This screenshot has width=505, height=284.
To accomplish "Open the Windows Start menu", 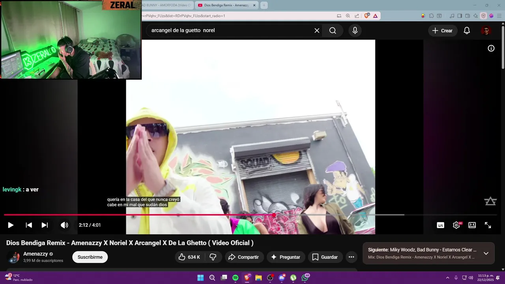I will [200, 278].
